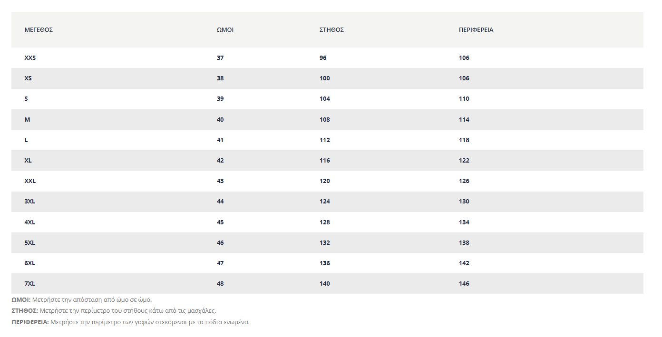This screenshot has height=337, width=662.
Task: Click the ΣΤΗΘΟΣ measurement instruction note
Action: [114, 311]
